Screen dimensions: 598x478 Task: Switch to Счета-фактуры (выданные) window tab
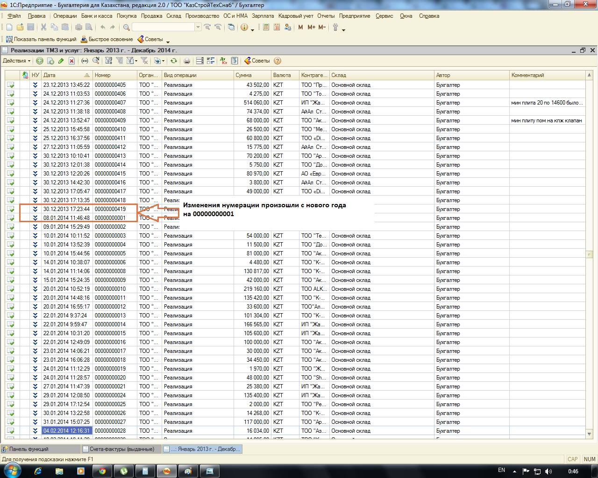pyautogui.click(x=121, y=449)
